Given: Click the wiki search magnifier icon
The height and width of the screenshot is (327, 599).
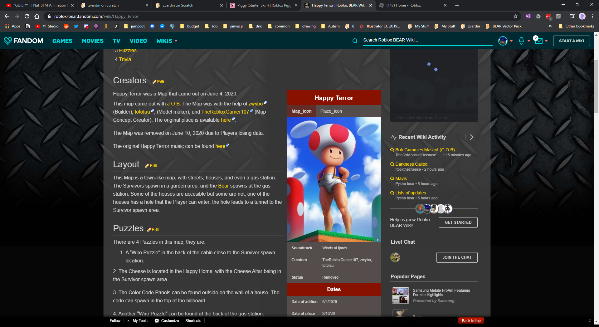Looking at the screenshot, I should point(355,41).
